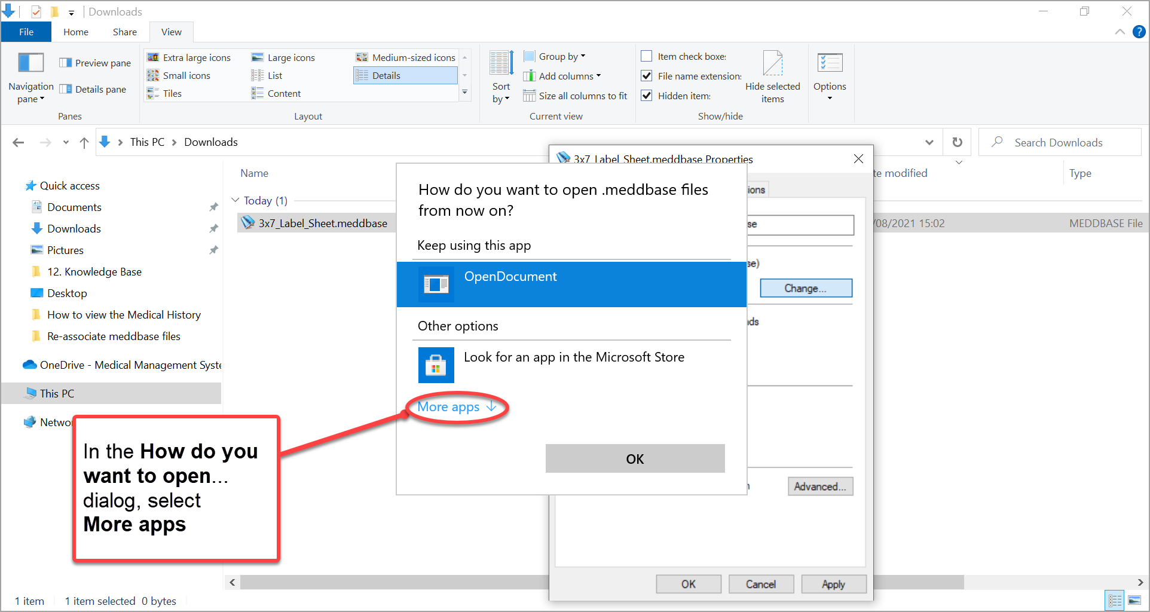The image size is (1150, 612).
Task: Expand the layout gallery more arrow
Action: (464, 93)
